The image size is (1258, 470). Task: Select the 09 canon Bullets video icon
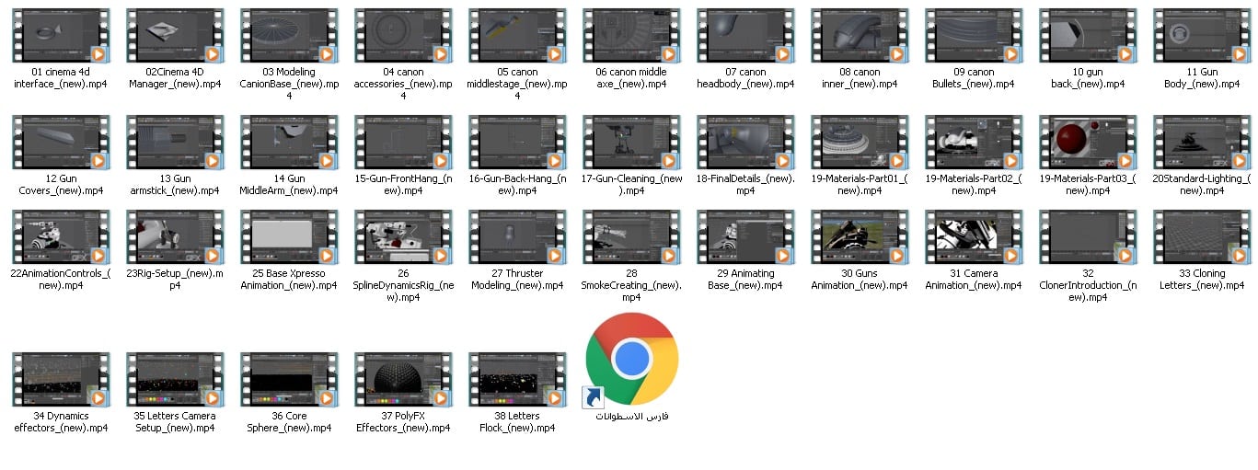[x=974, y=35]
